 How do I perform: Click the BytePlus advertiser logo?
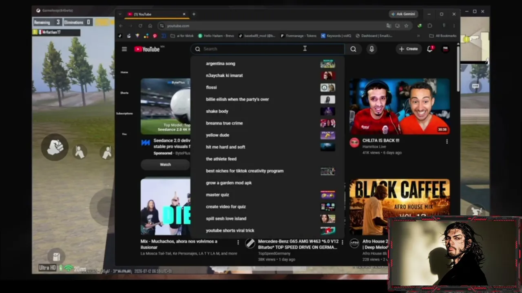pos(146,142)
